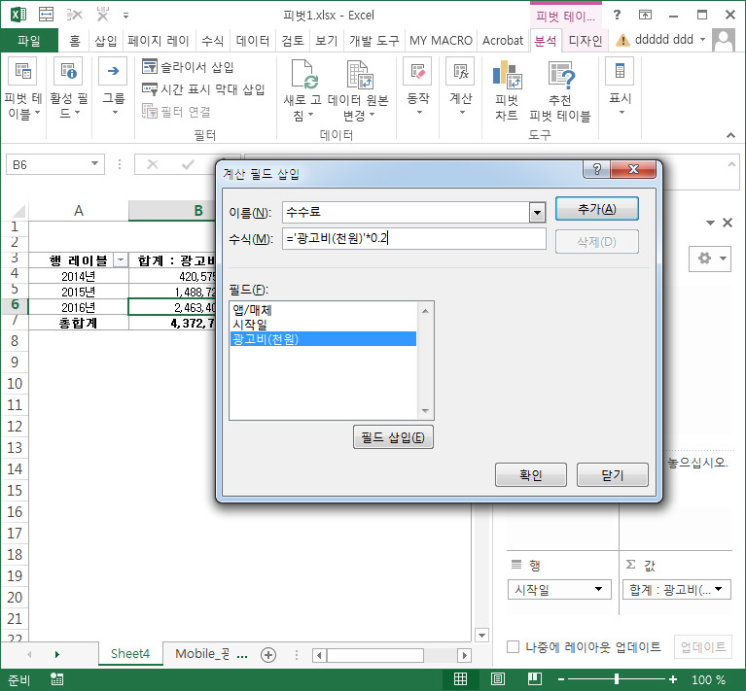Click the column A header
Viewport: 746px width, 691px height.
(x=79, y=211)
